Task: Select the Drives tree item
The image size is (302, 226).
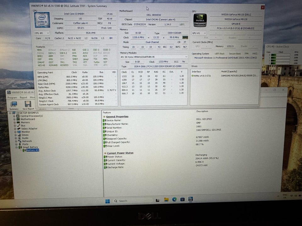Action: pyautogui.click(x=25, y=135)
